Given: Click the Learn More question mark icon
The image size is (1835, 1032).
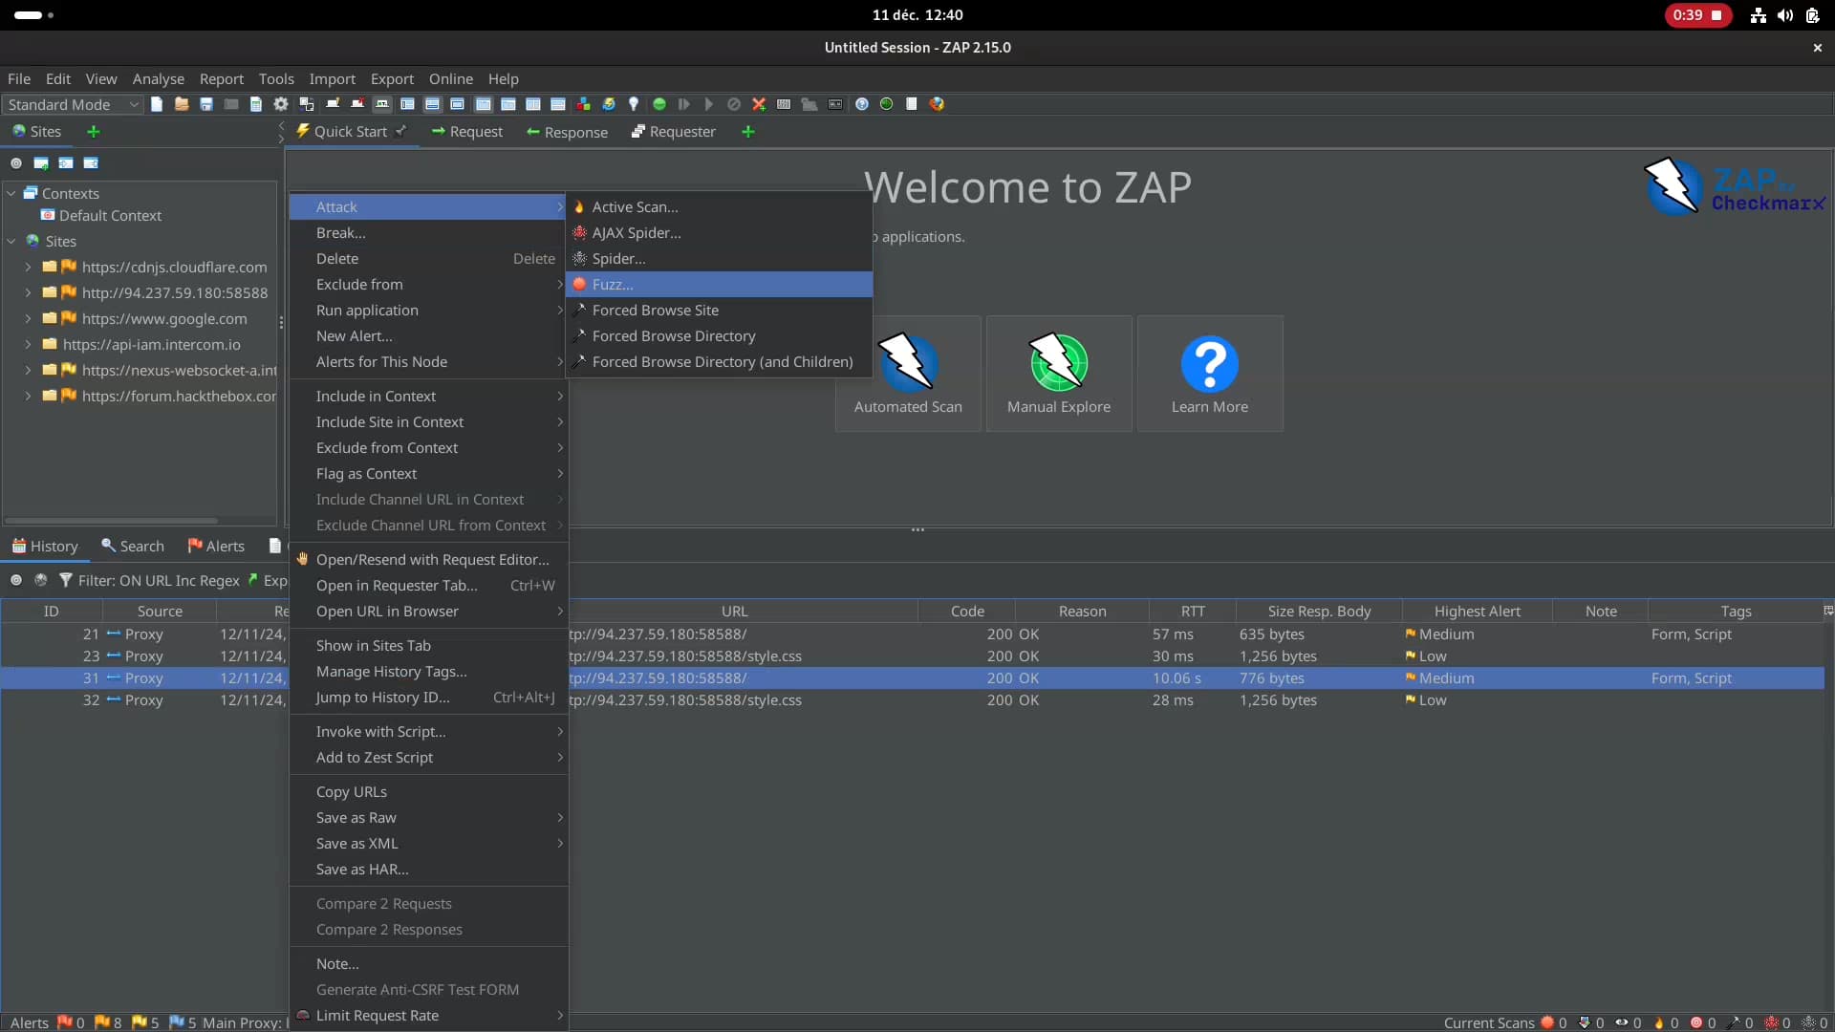Looking at the screenshot, I should point(1210,364).
